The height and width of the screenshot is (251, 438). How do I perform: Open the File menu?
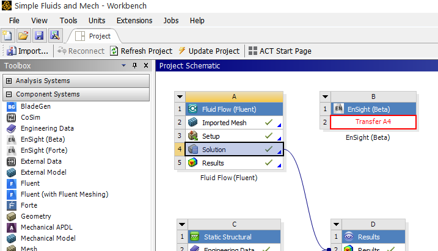[x=14, y=21]
